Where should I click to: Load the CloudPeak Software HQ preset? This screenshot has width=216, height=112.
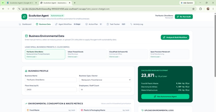coord(128,54)
